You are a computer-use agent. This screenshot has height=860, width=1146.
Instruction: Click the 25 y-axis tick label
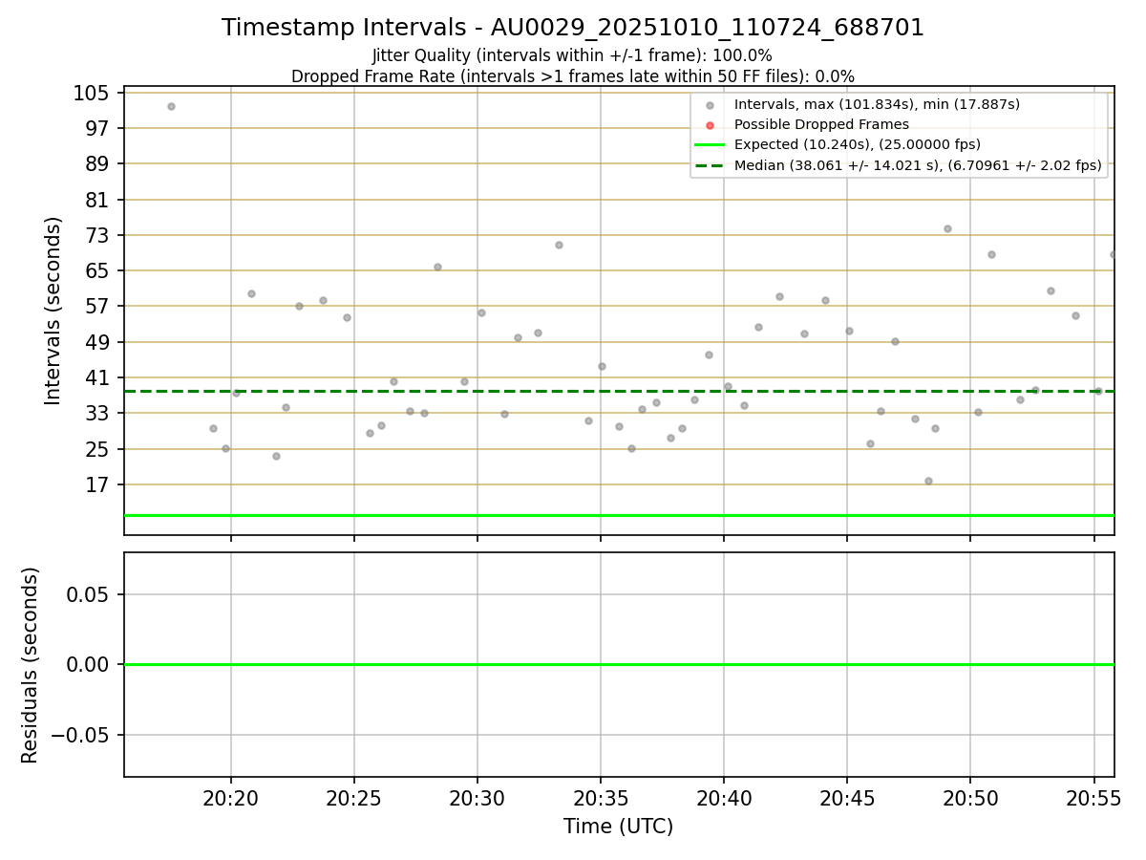pos(99,449)
